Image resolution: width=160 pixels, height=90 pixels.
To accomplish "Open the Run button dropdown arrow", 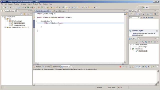I will click(30, 7).
